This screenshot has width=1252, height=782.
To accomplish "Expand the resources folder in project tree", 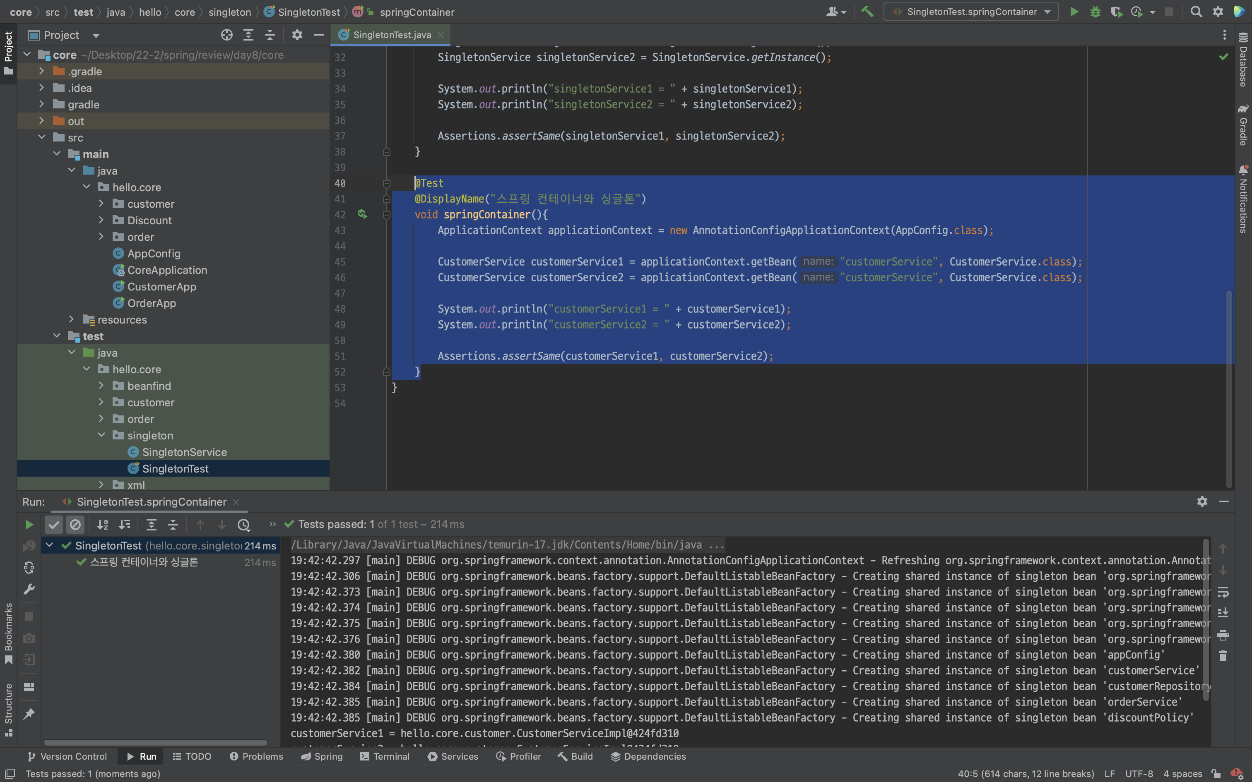I will (x=72, y=319).
